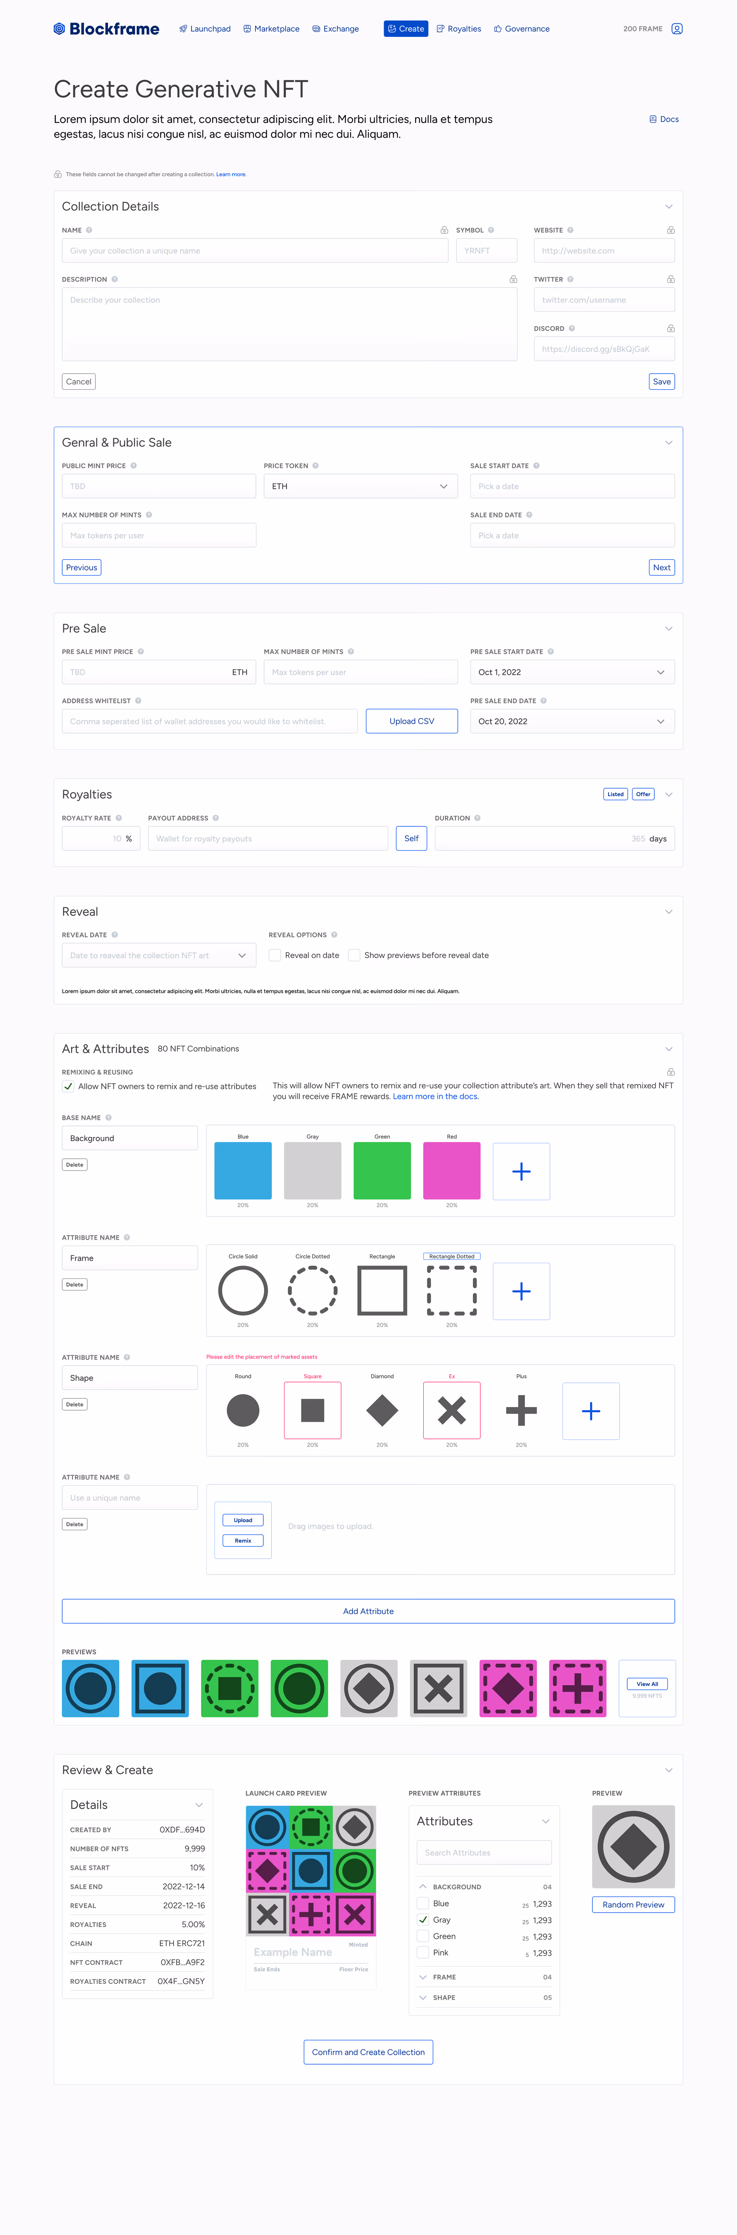737x2235 pixels.
Task: Click the Upload CSV button
Action: (412, 721)
